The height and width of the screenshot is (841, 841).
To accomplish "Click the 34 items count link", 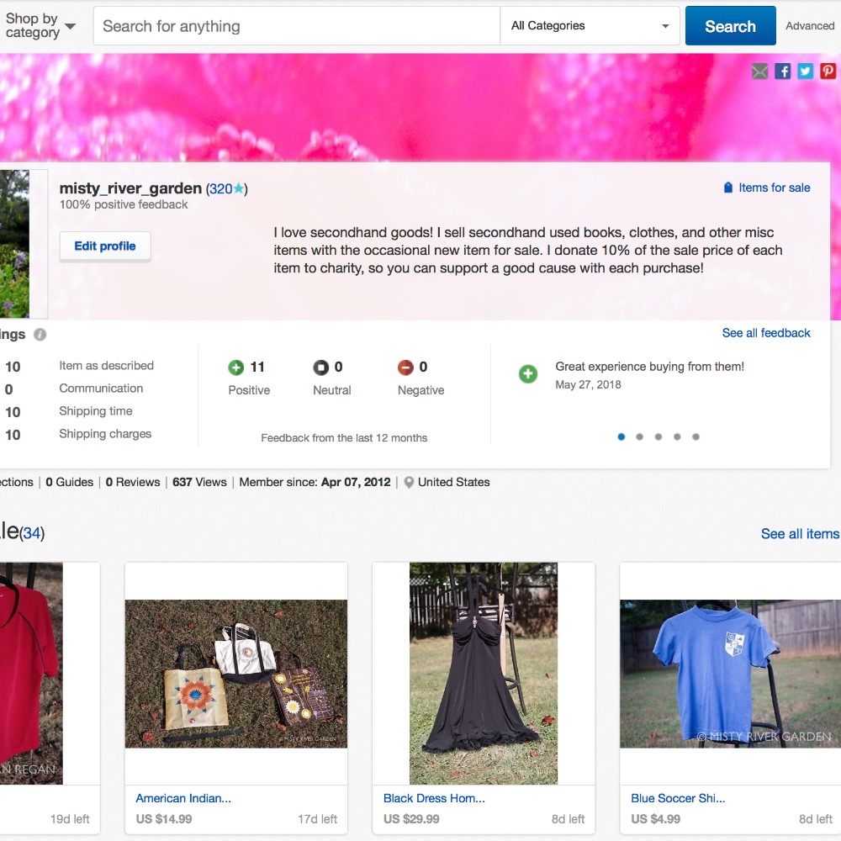I will click(32, 533).
